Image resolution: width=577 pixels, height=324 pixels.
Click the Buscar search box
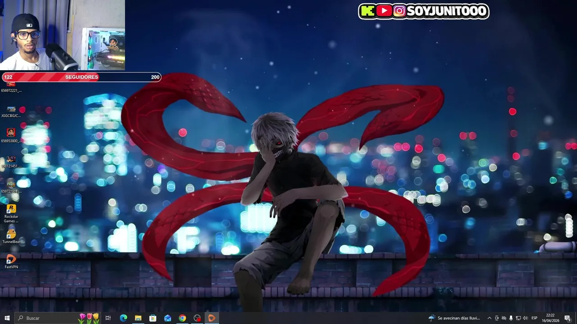coord(58,318)
